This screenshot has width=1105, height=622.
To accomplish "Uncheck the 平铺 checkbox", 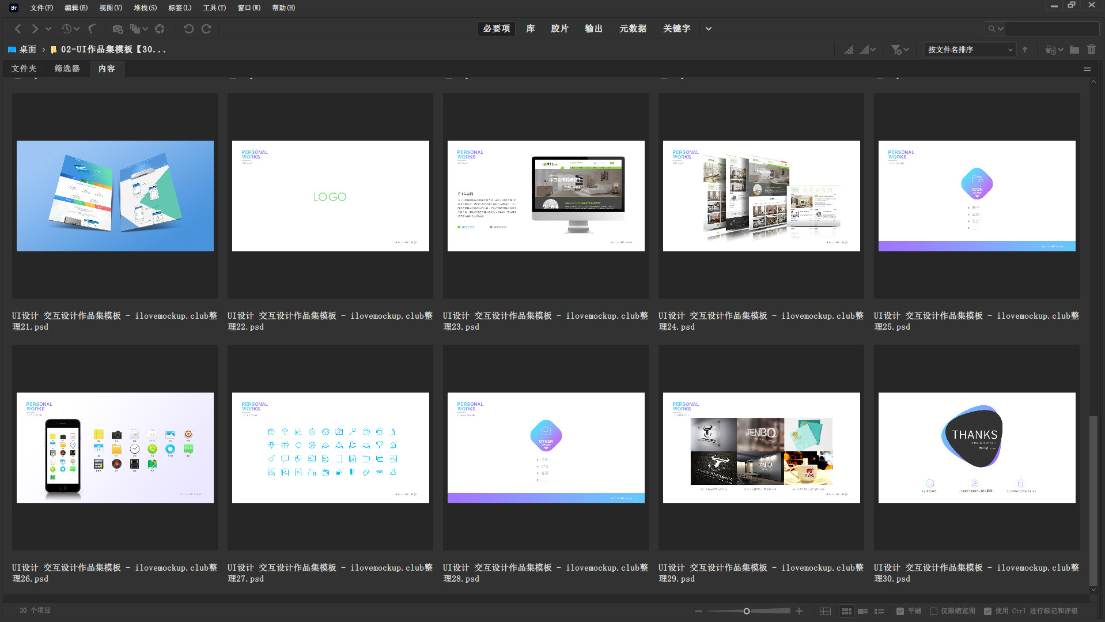I will coord(900,611).
